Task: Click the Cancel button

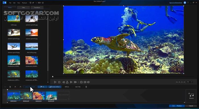Action: tap(191, 106)
